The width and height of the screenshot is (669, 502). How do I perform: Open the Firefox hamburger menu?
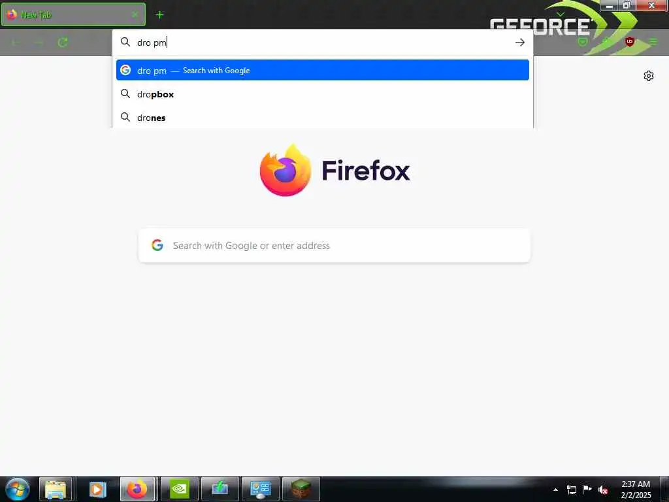(x=653, y=42)
